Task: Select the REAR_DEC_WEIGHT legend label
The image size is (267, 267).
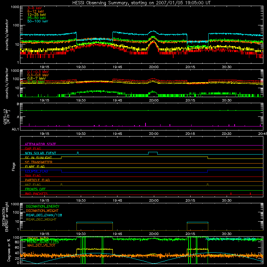Action: (x=41, y=220)
